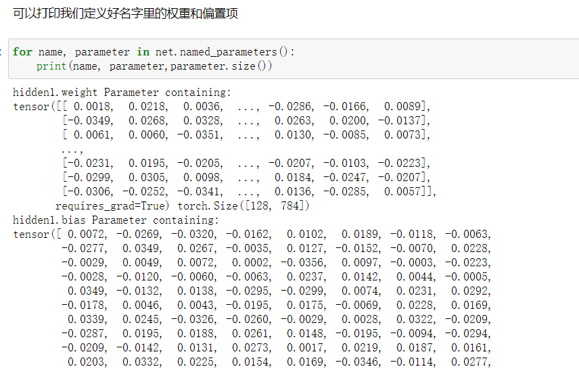Click 'hidden1.weight Parameter containing:' output line

click(x=122, y=92)
